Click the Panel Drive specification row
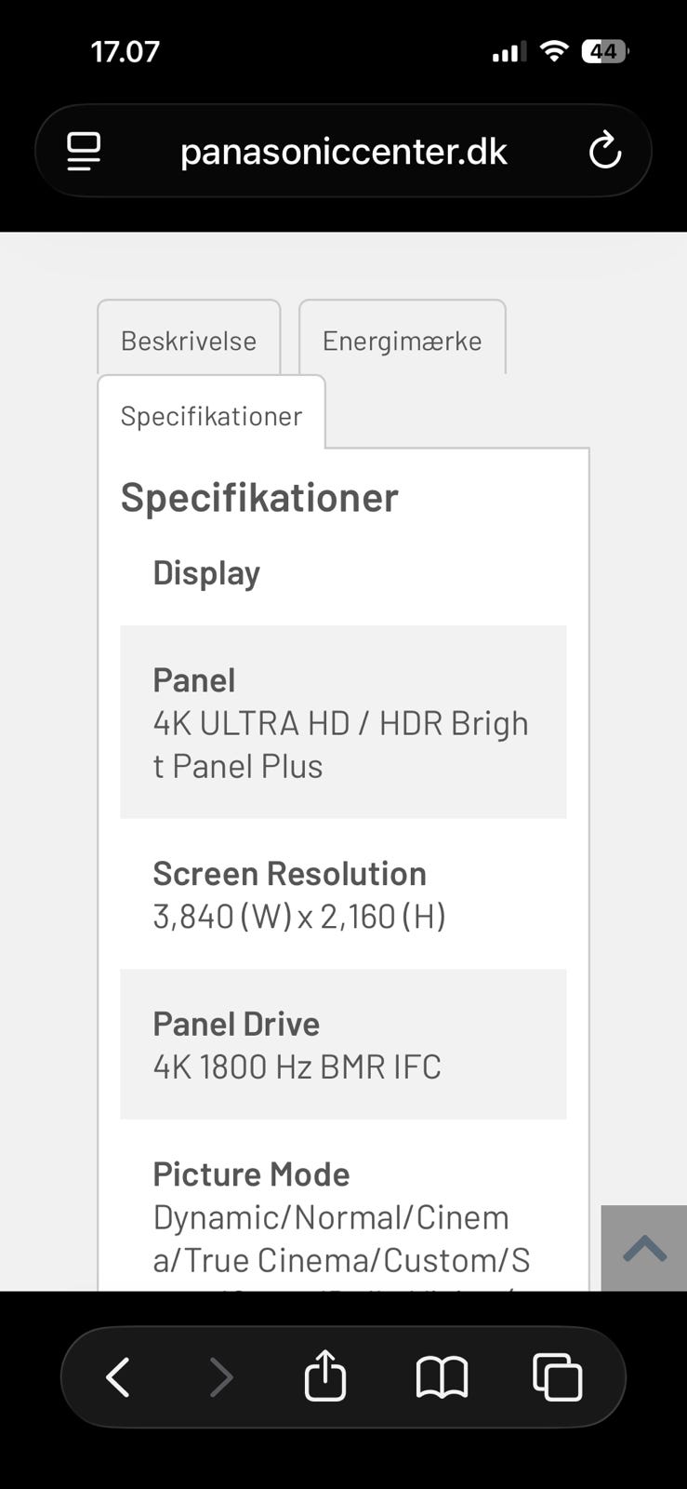 pyautogui.click(x=342, y=1044)
